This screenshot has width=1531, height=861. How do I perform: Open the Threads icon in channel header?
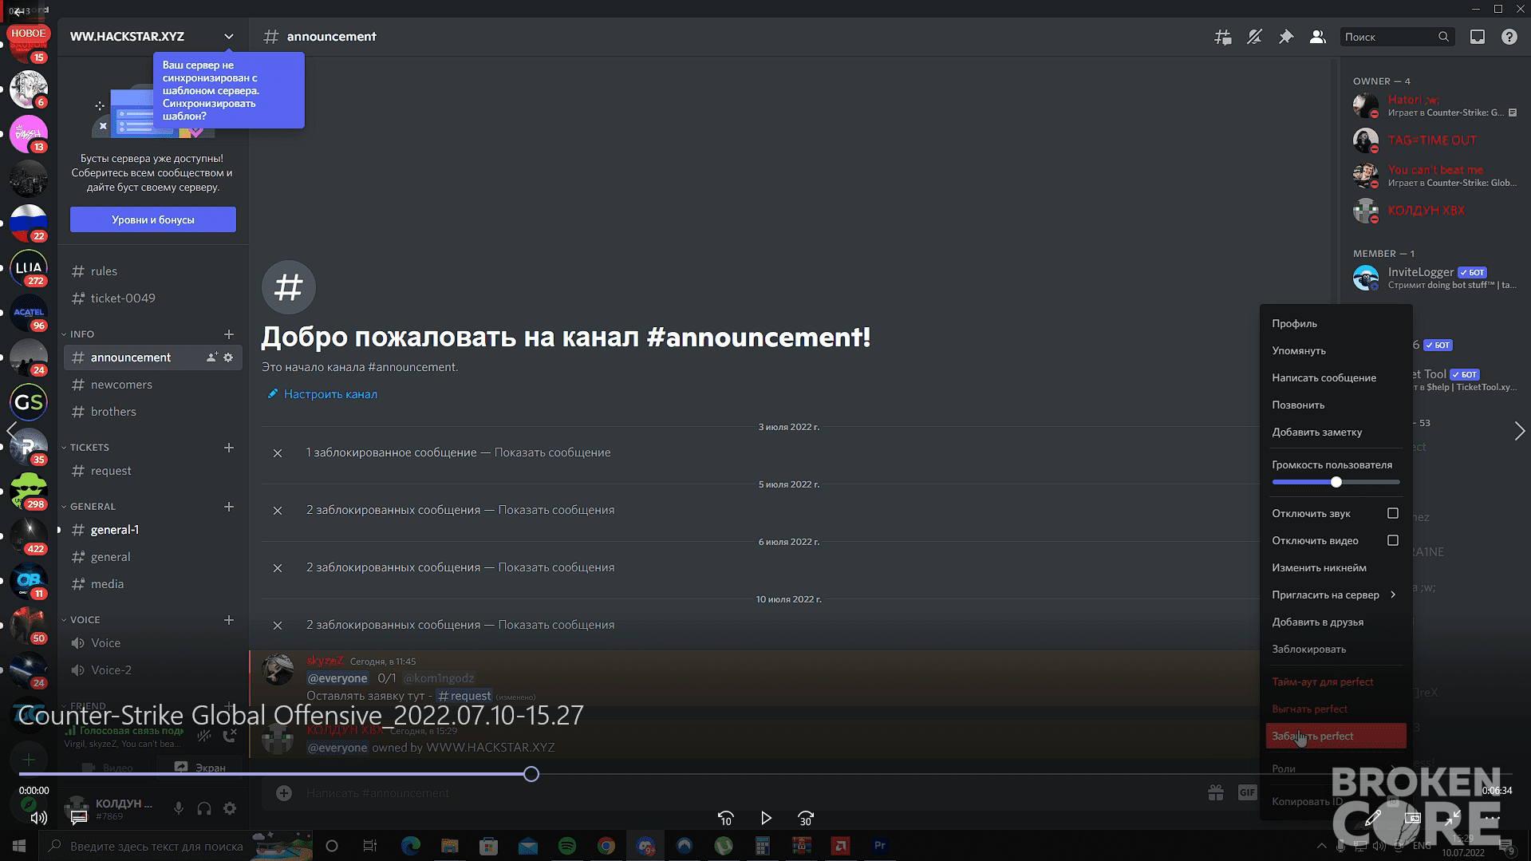(x=1222, y=37)
